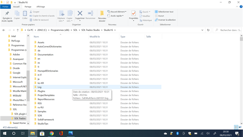Screen dimensions: 243x137
Task: Click the file list vertical scrollbar
Action: (241, 39)
